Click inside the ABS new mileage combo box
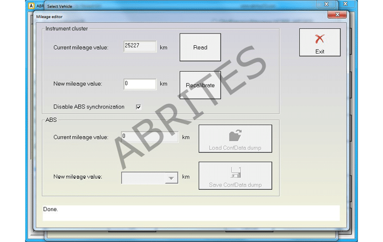The width and height of the screenshot is (383, 242). pos(143,178)
